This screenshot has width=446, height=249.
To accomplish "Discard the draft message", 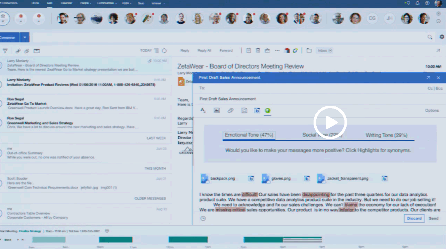I will [x=414, y=218].
